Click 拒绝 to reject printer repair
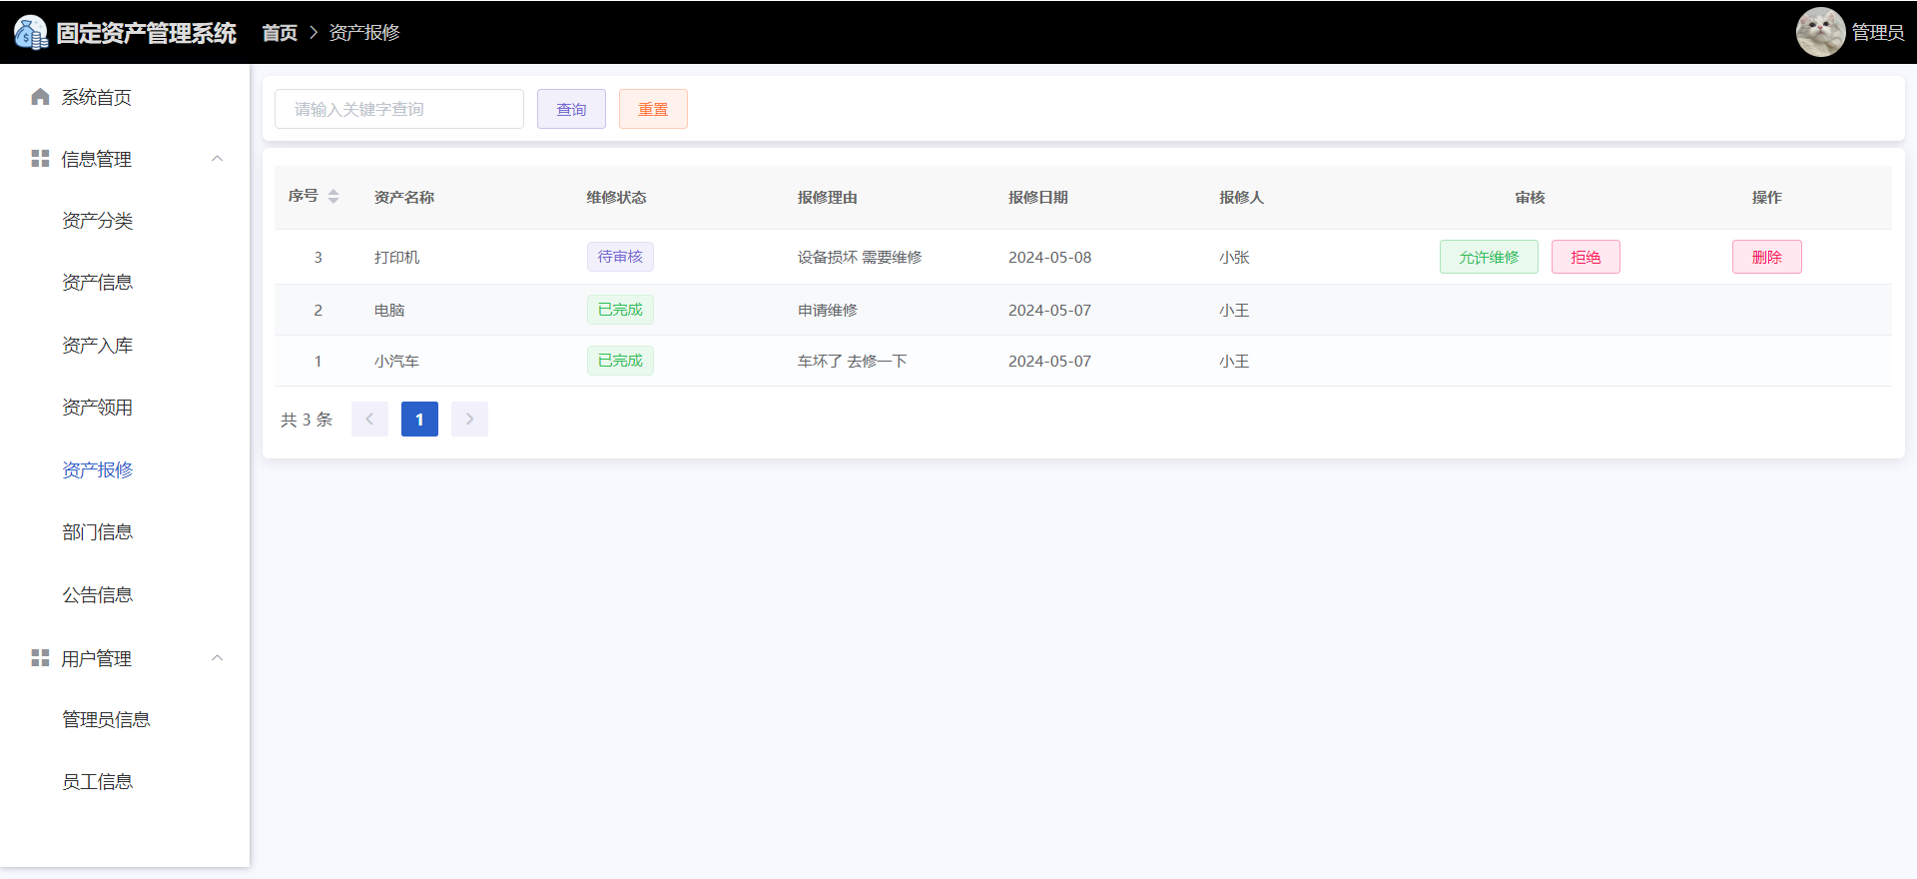This screenshot has height=879, width=1917. pyautogui.click(x=1586, y=257)
